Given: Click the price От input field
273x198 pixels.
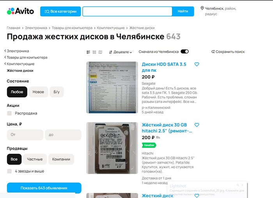Looking at the screenshot, I should point(25,135).
